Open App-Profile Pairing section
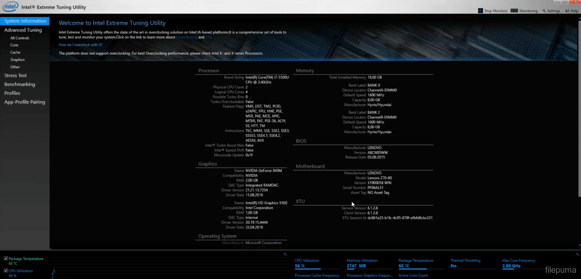 click(x=25, y=102)
